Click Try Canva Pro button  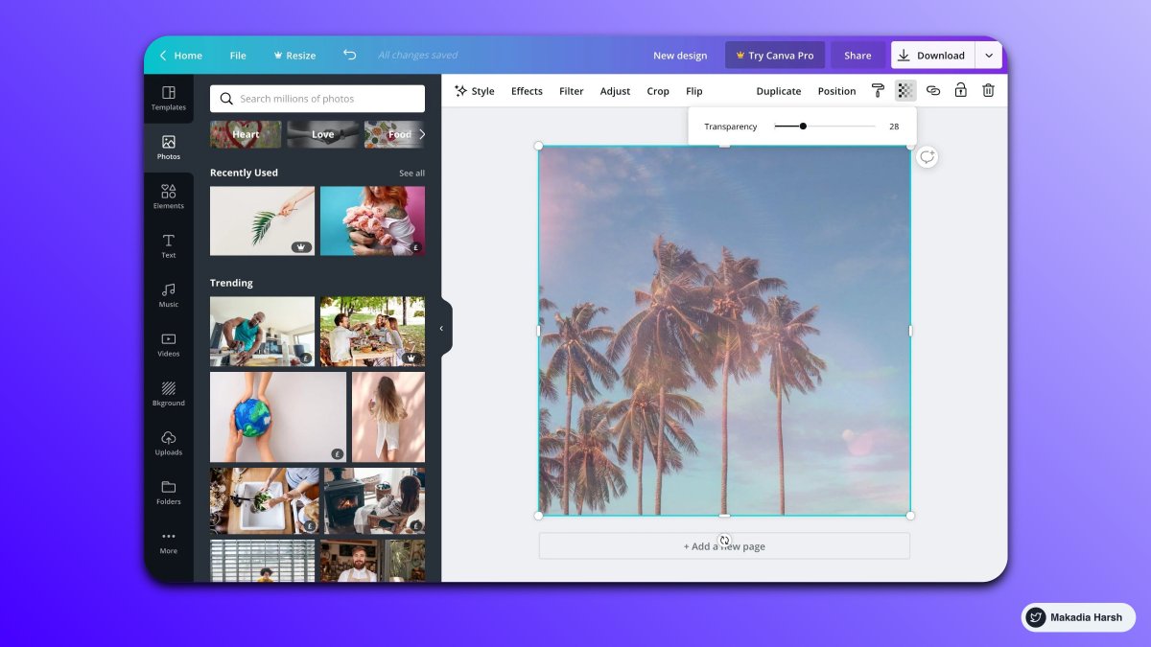click(775, 56)
